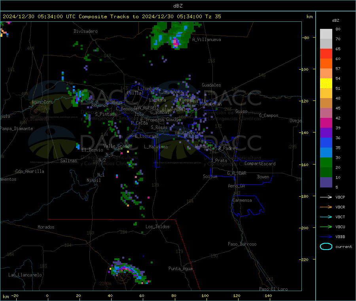Image resolution: width=356 pixels, height=301 pixels.
Task: Click the blue Carmensa district outline polygon
Action: 248,206
